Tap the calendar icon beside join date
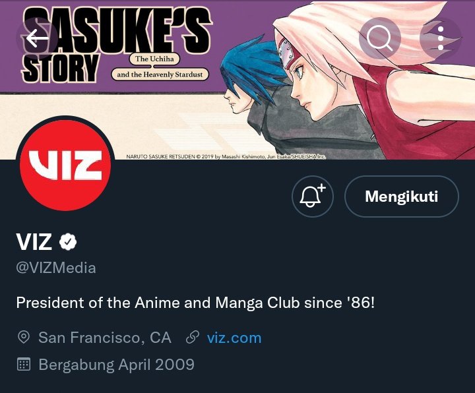Screen dimensions: 475x393 point(24,364)
